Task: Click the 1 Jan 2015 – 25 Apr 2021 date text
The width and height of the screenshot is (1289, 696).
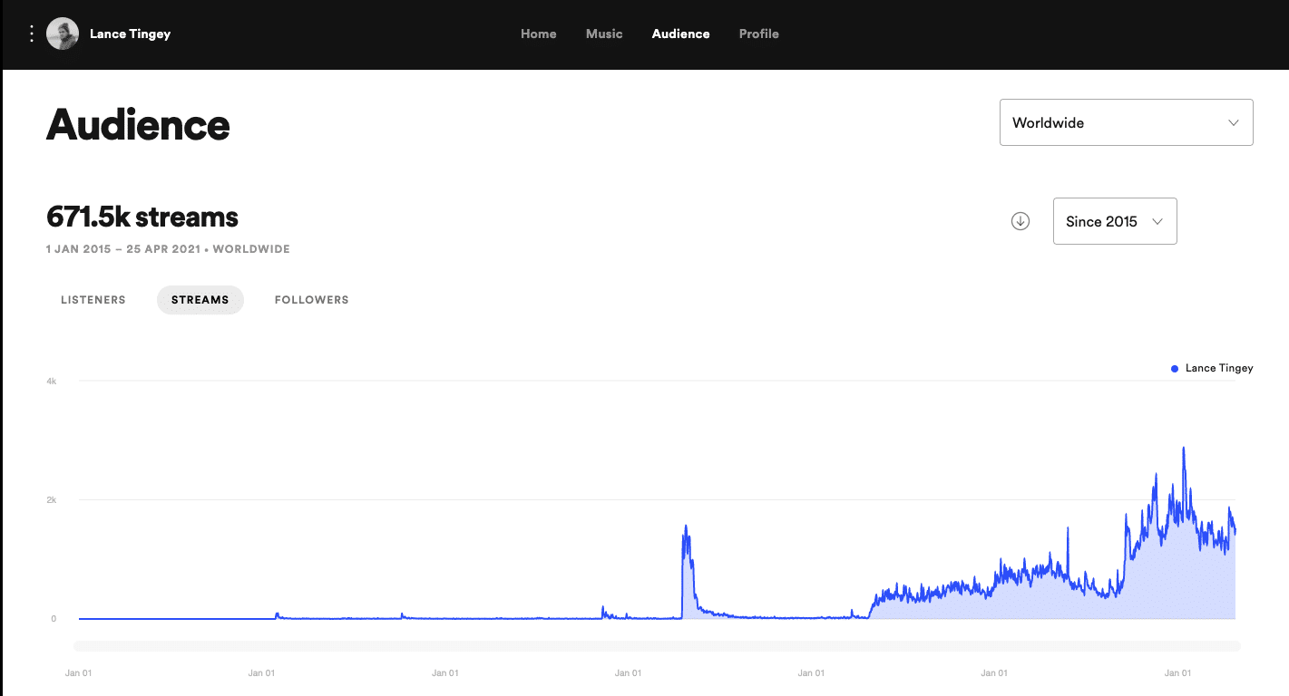Action: click(x=124, y=249)
